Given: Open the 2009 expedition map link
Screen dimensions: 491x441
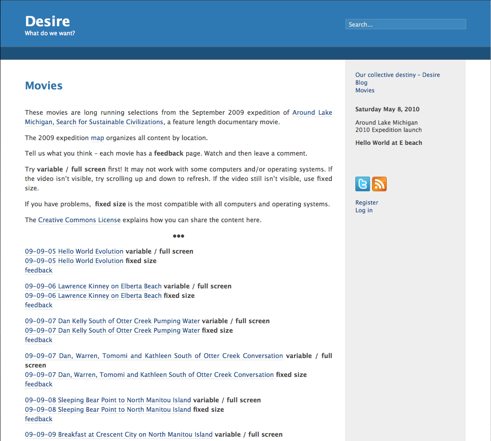Looking at the screenshot, I should click(97, 138).
